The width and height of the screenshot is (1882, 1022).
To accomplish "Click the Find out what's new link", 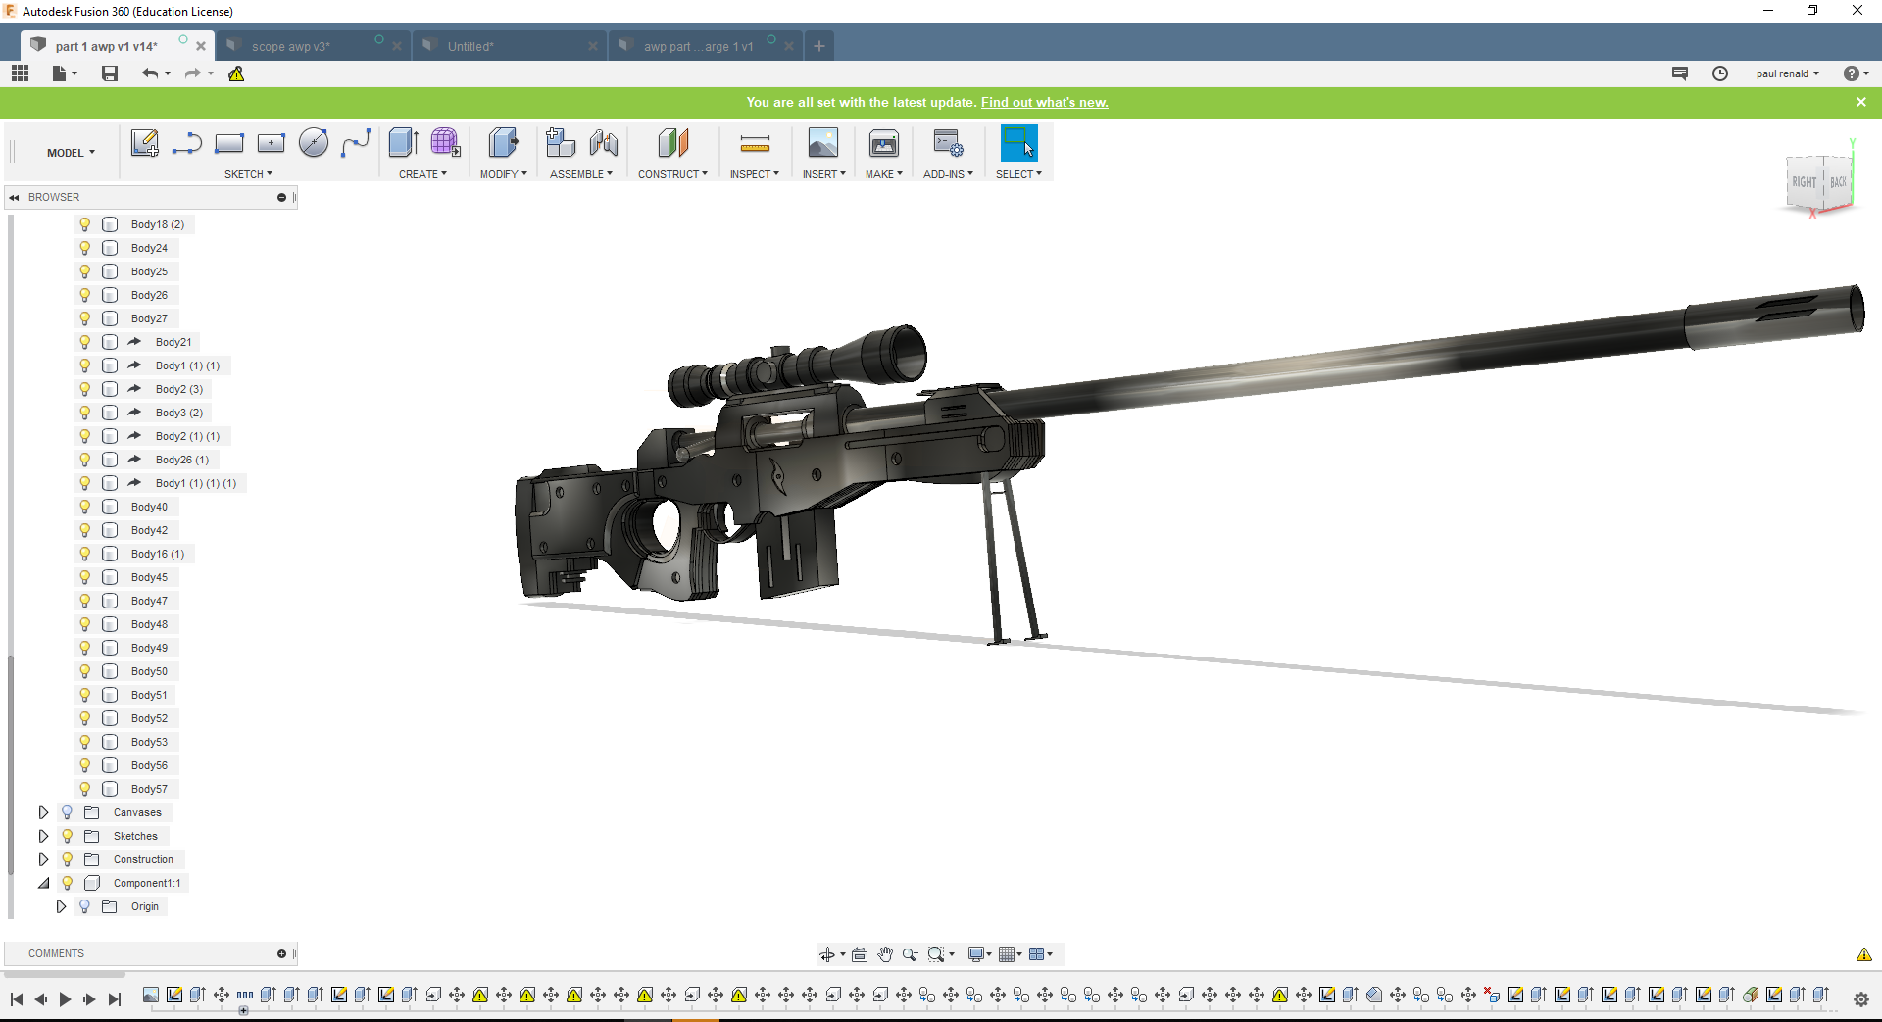I will (x=1044, y=102).
